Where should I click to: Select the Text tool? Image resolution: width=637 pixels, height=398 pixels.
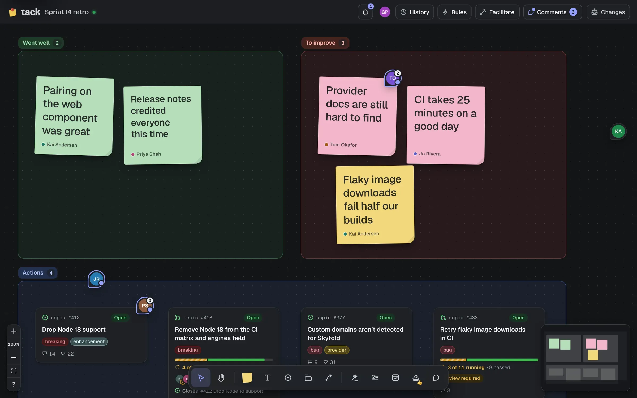[x=268, y=378]
